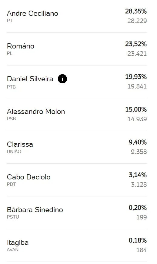Click the 28,35% percentage for Andre Ceciliano

coord(136,11)
